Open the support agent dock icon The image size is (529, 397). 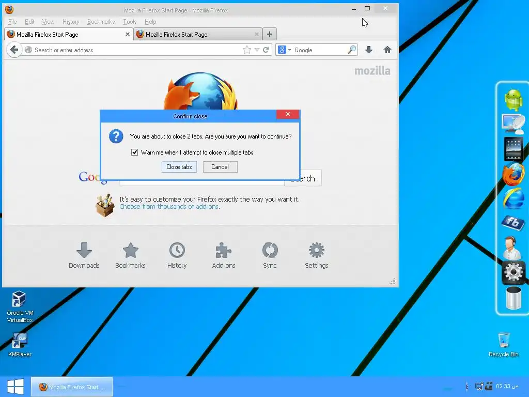point(511,248)
